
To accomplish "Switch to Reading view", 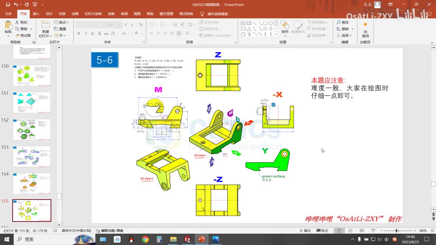I will pyautogui.click(x=361, y=231).
